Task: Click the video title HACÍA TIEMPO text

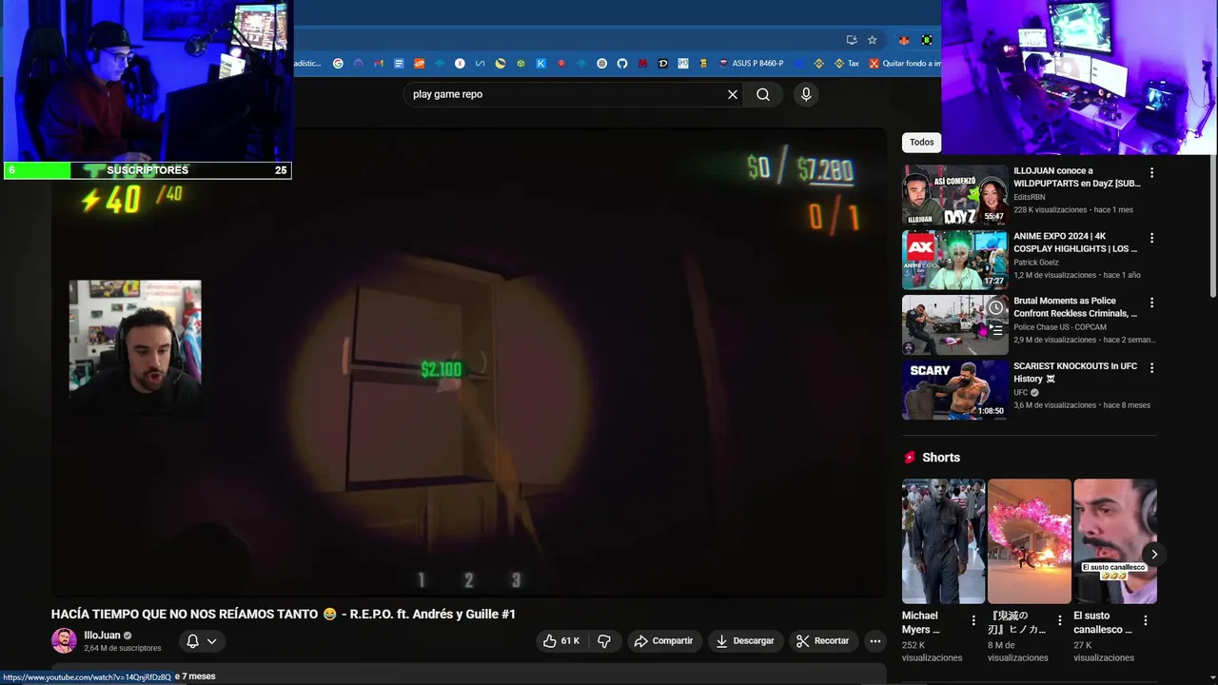Action: pos(284,615)
